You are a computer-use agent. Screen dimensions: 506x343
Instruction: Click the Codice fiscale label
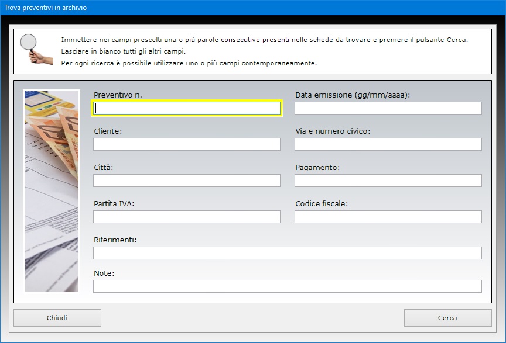pos(322,203)
